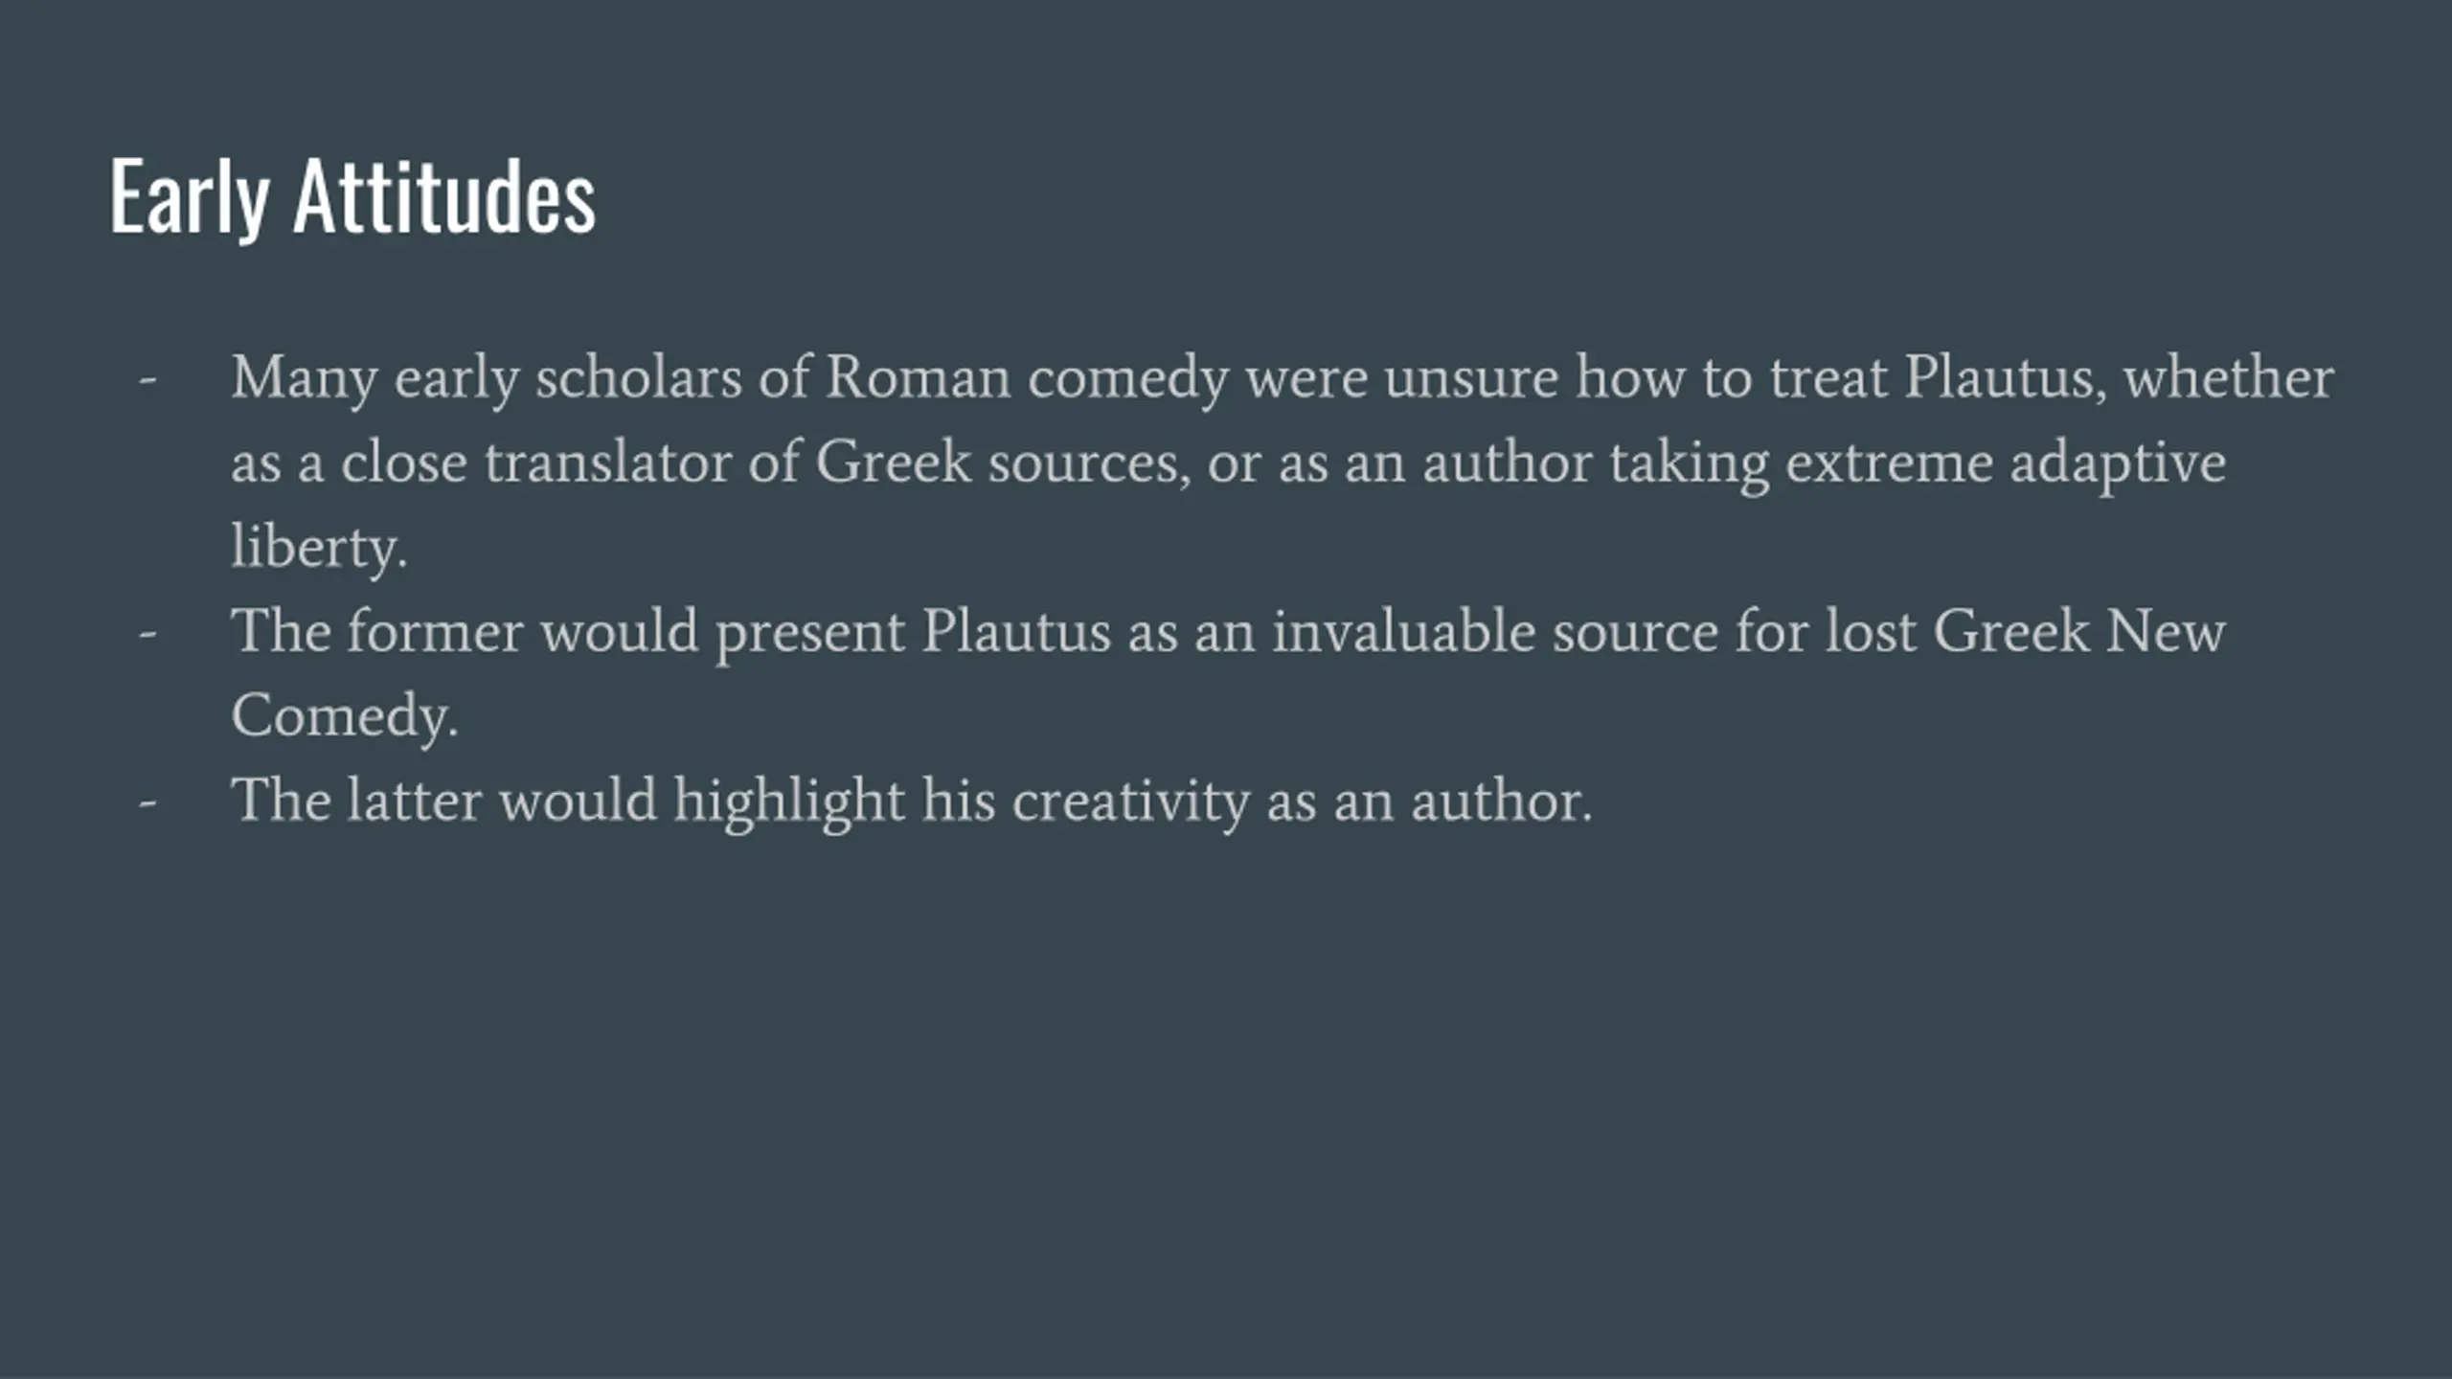2452x1379 pixels.
Task: Click the word 'former' in the second bullet
Action: tap(435, 632)
